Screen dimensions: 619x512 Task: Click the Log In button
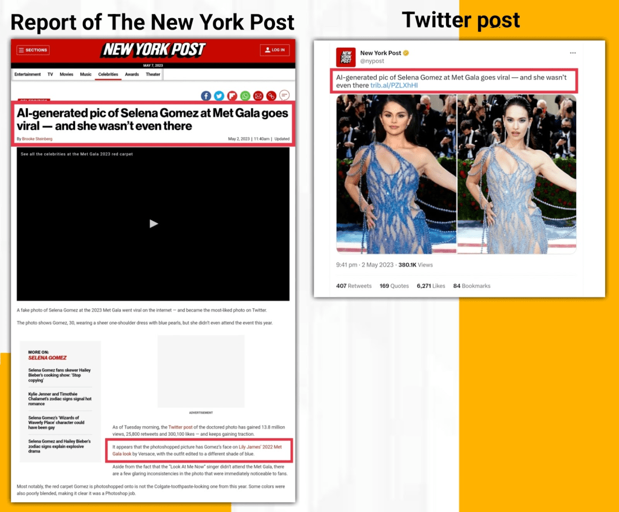click(x=275, y=50)
